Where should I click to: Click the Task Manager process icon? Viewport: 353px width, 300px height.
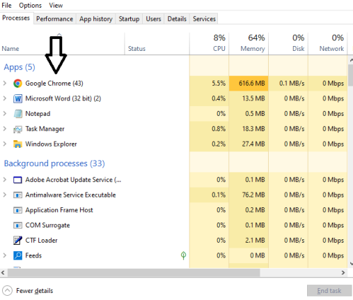click(x=17, y=129)
